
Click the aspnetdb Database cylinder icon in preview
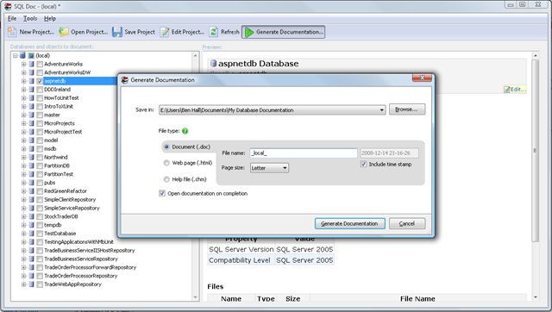pyautogui.click(x=213, y=64)
